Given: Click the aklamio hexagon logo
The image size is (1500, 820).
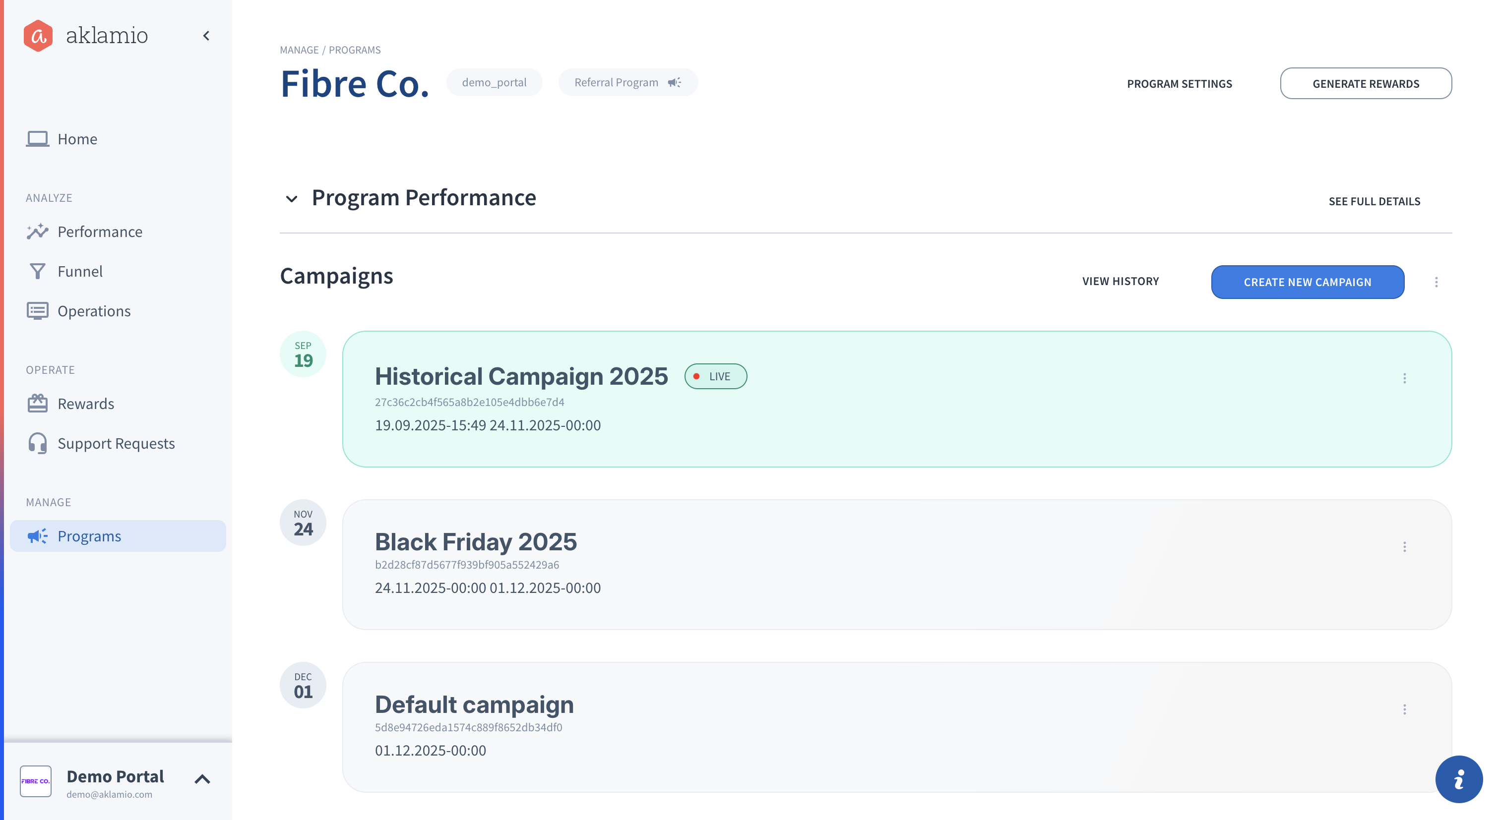Looking at the screenshot, I should tap(38, 36).
